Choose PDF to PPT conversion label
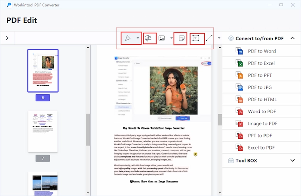The image size is (301, 196). [260, 75]
